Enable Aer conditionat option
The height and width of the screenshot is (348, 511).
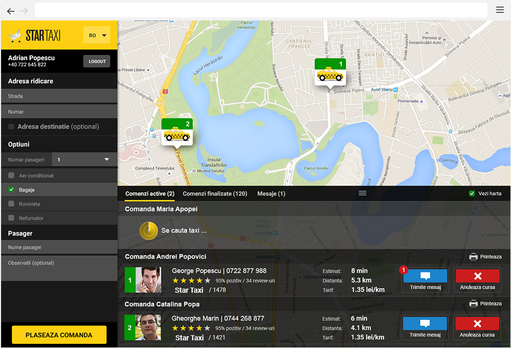(11, 176)
